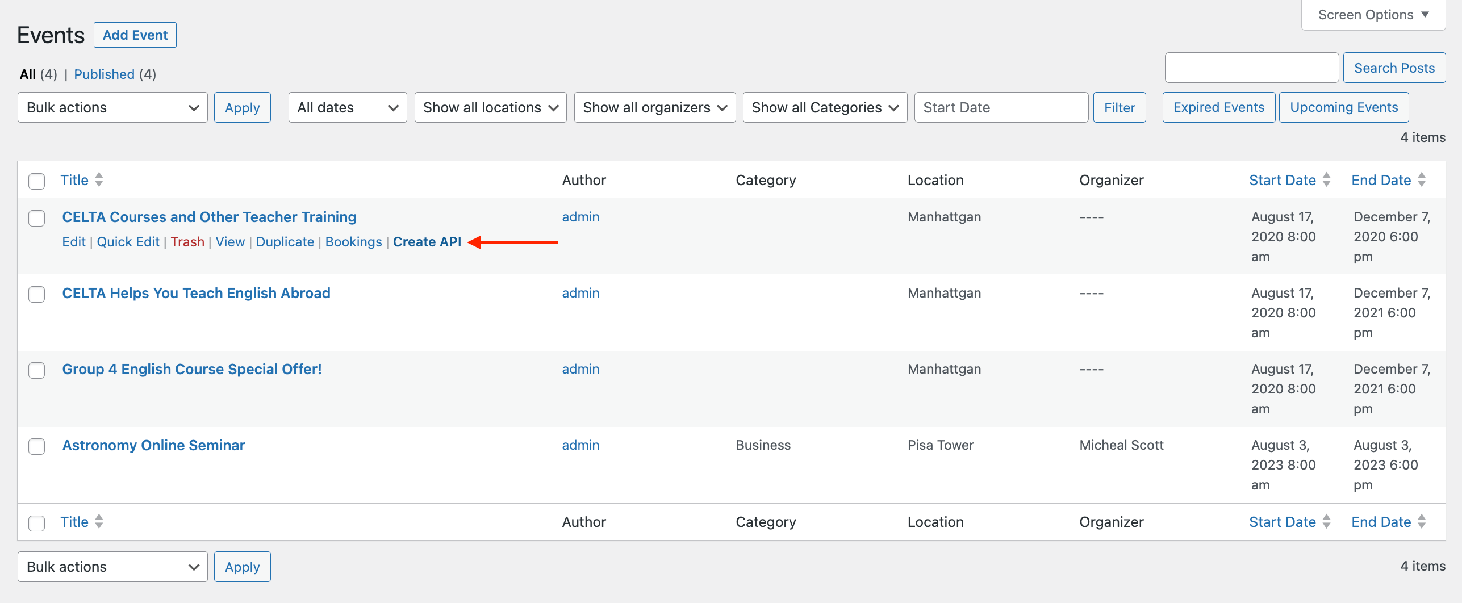Click Create API for CELTA Courses

coord(427,242)
